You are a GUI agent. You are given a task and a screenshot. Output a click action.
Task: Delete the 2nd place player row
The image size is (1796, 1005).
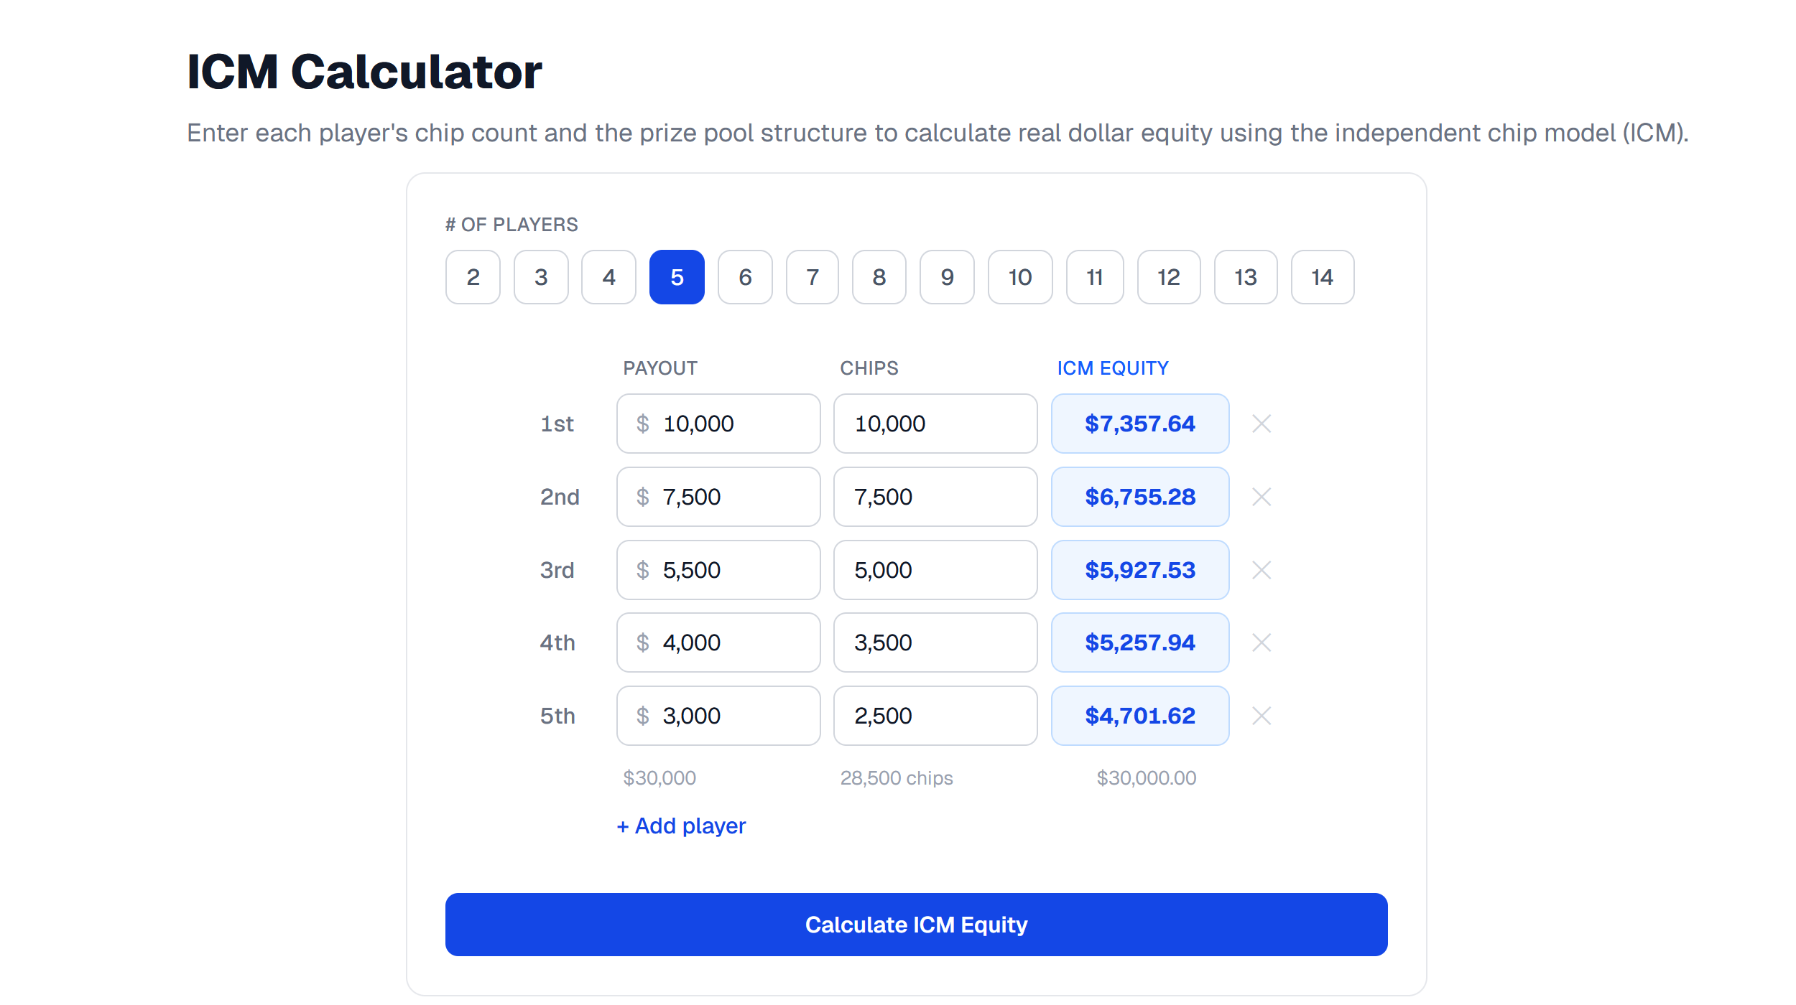pyautogui.click(x=1262, y=497)
